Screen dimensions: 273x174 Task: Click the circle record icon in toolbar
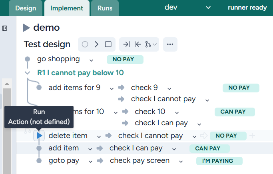pos(85,44)
